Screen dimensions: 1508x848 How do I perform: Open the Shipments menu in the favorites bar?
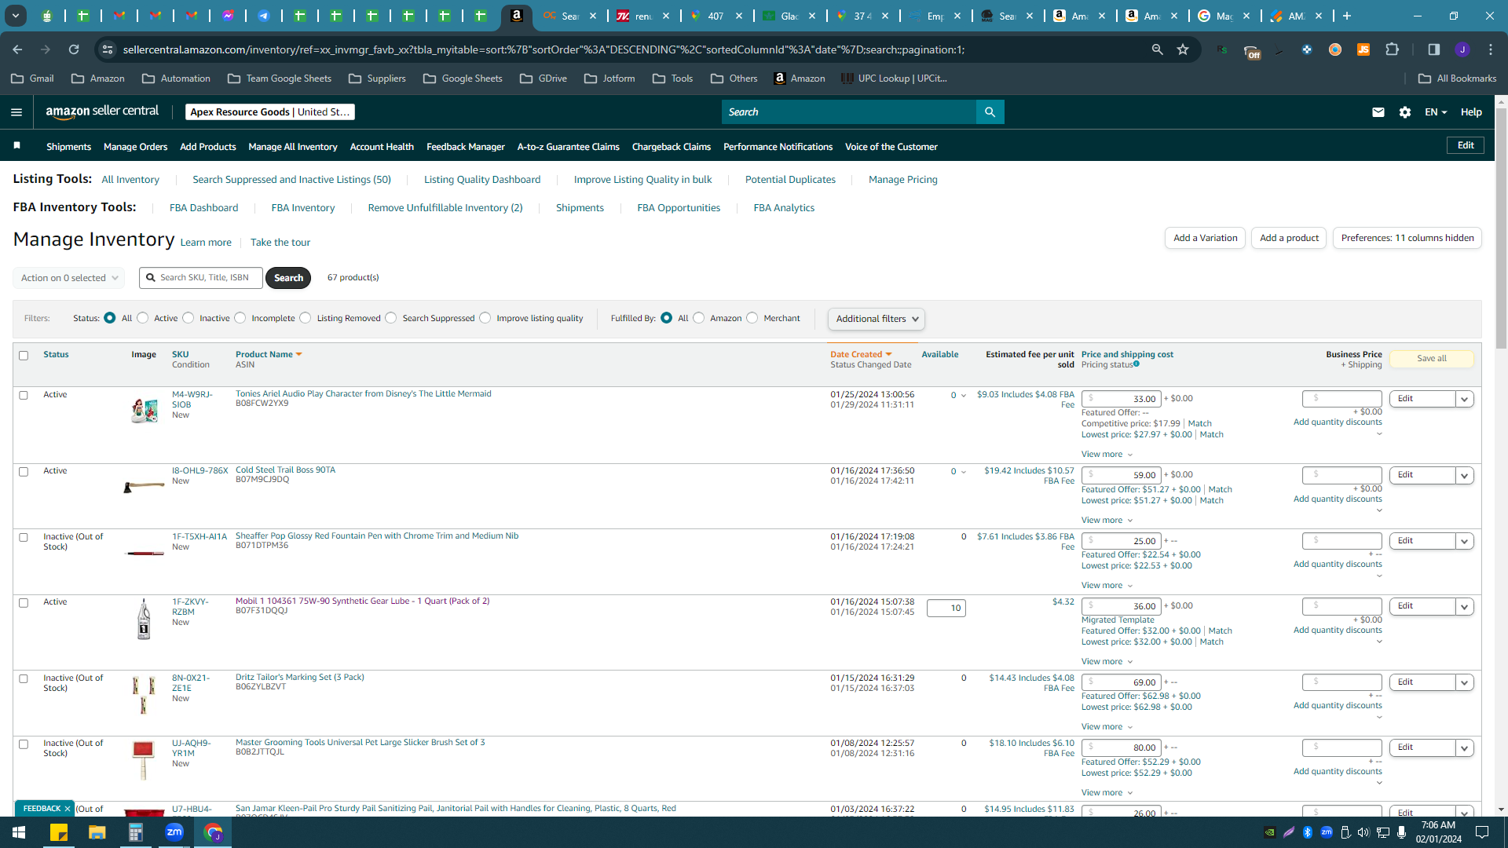69,147
